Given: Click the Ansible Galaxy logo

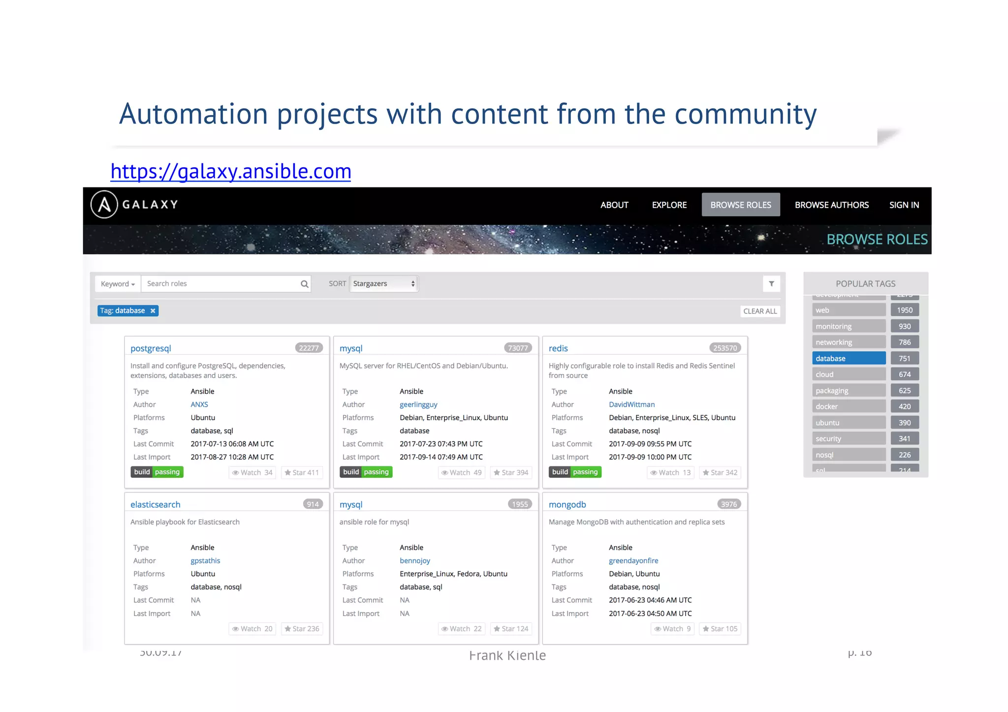Looking at the screenshot, I should (x=134, y=204).
